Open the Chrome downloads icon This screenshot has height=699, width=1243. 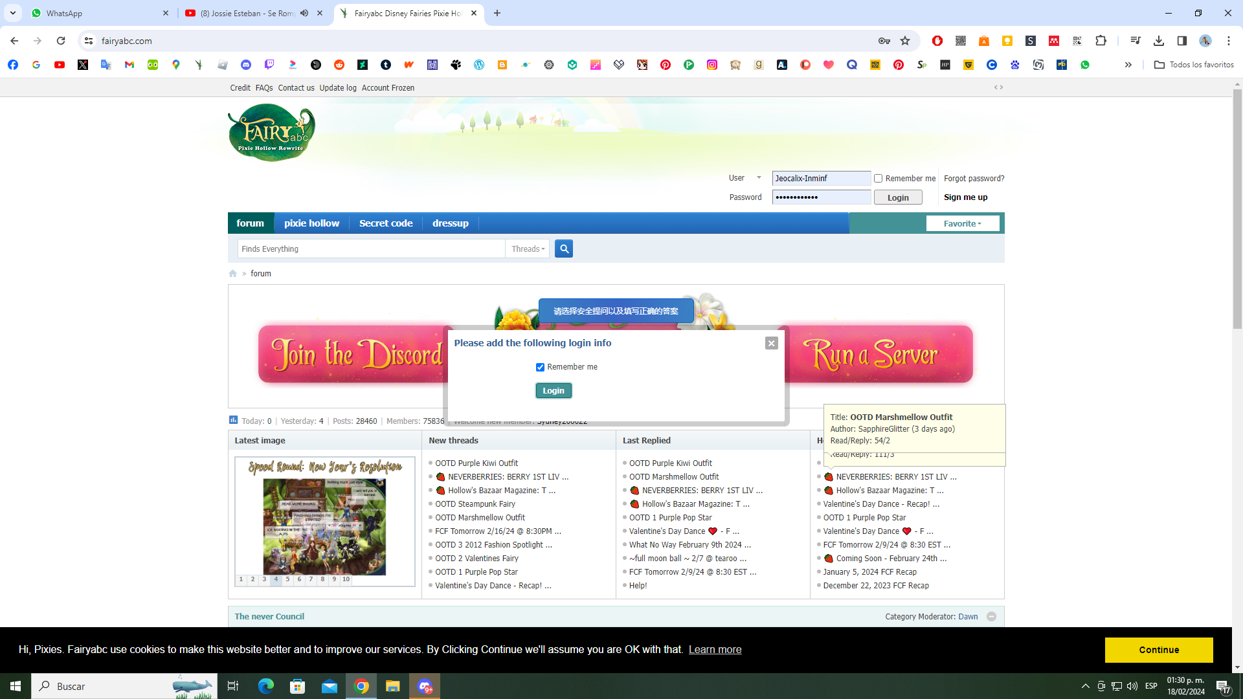(x=1159, y=41)
